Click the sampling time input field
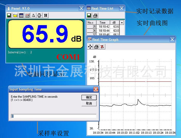Image resolution: width=181 pixels, height=138 pixels. (54, 116)
